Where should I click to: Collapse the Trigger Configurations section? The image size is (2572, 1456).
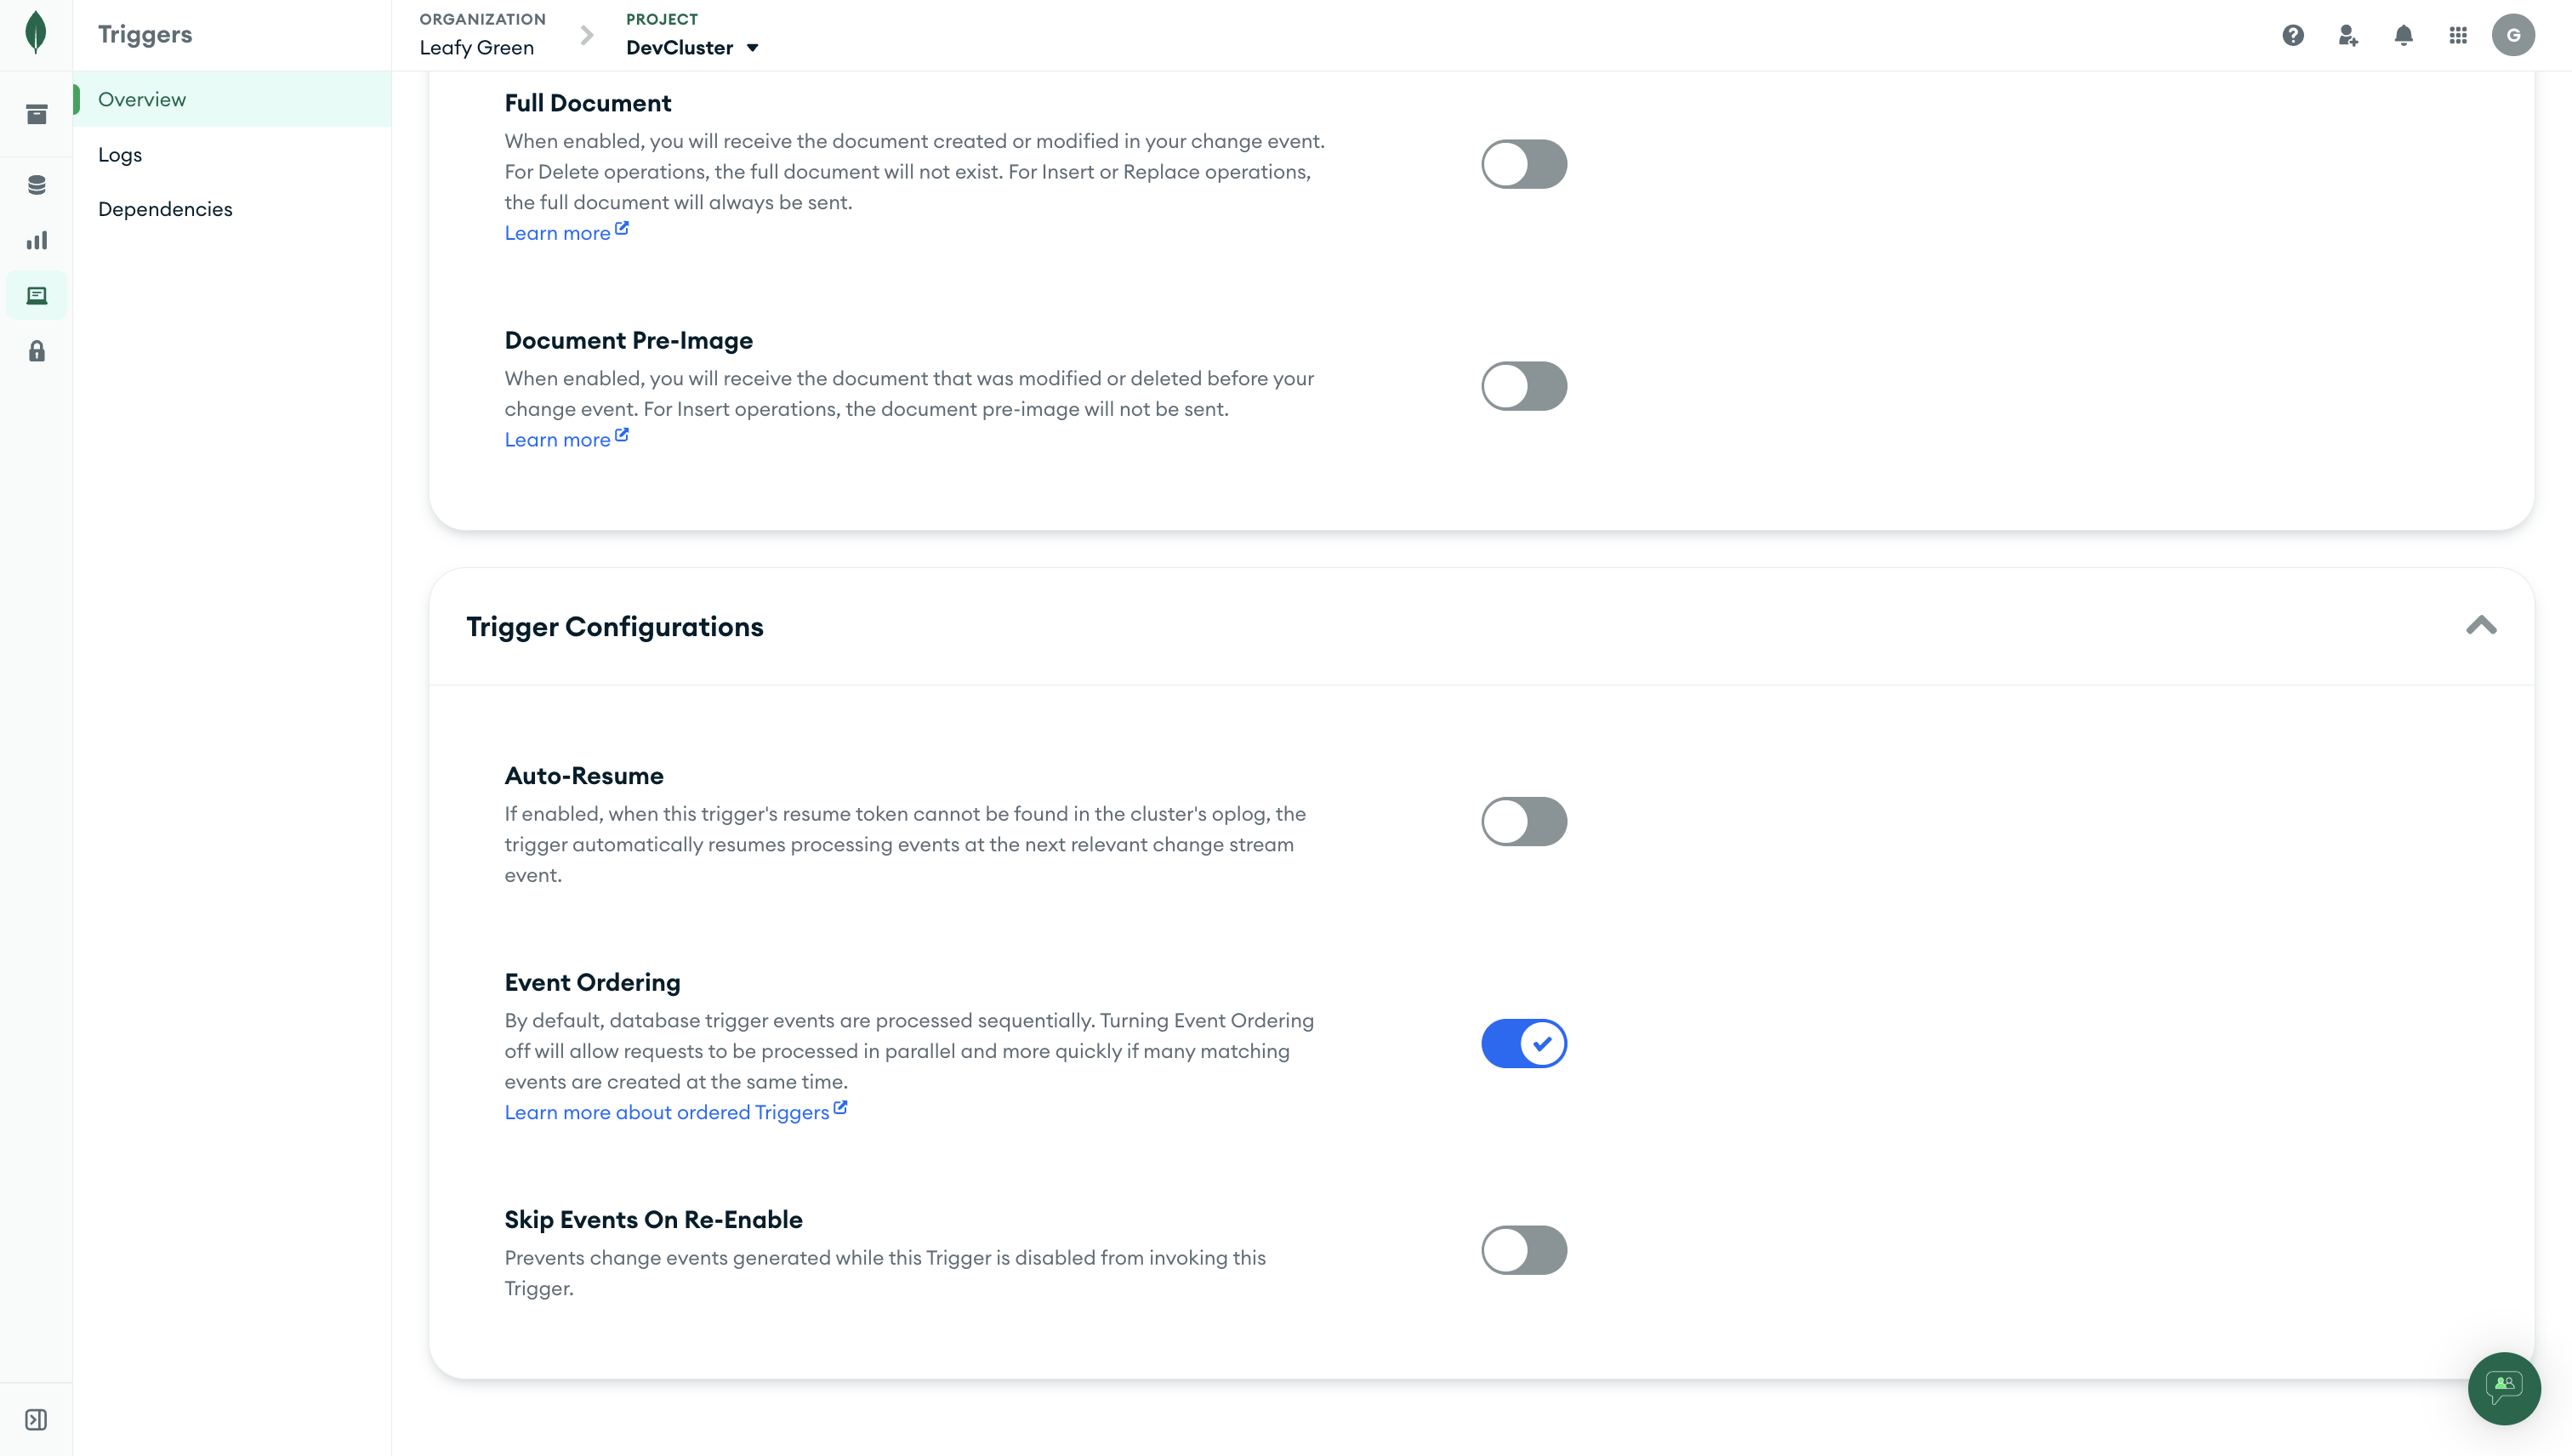point(2481,626)
